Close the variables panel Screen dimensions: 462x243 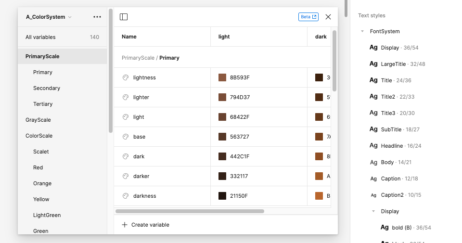tap(328, 17)
